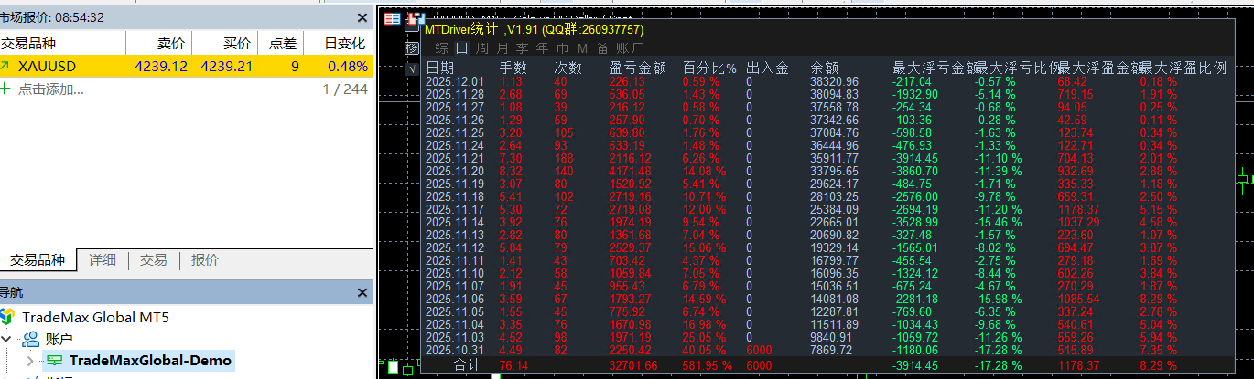Click the red table panel icon on chart

pos(392,19)
